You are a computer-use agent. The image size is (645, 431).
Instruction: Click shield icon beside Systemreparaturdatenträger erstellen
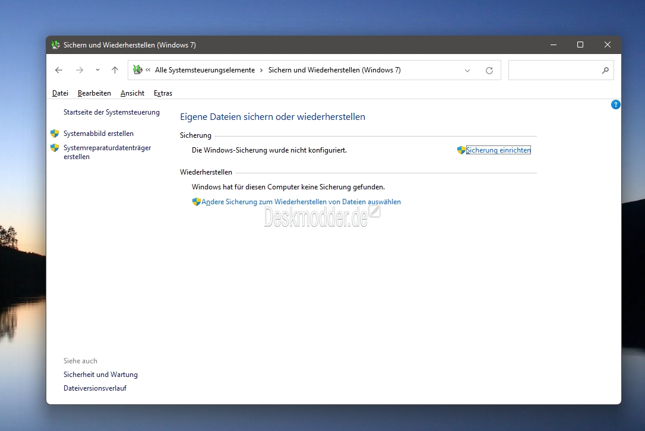coord(55,148)
